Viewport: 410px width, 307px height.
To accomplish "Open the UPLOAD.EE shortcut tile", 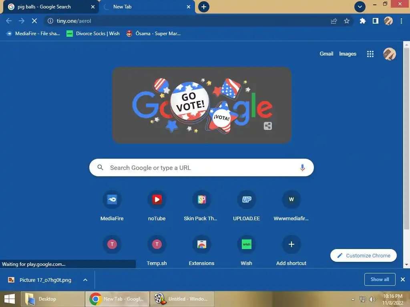I will 246,206.
